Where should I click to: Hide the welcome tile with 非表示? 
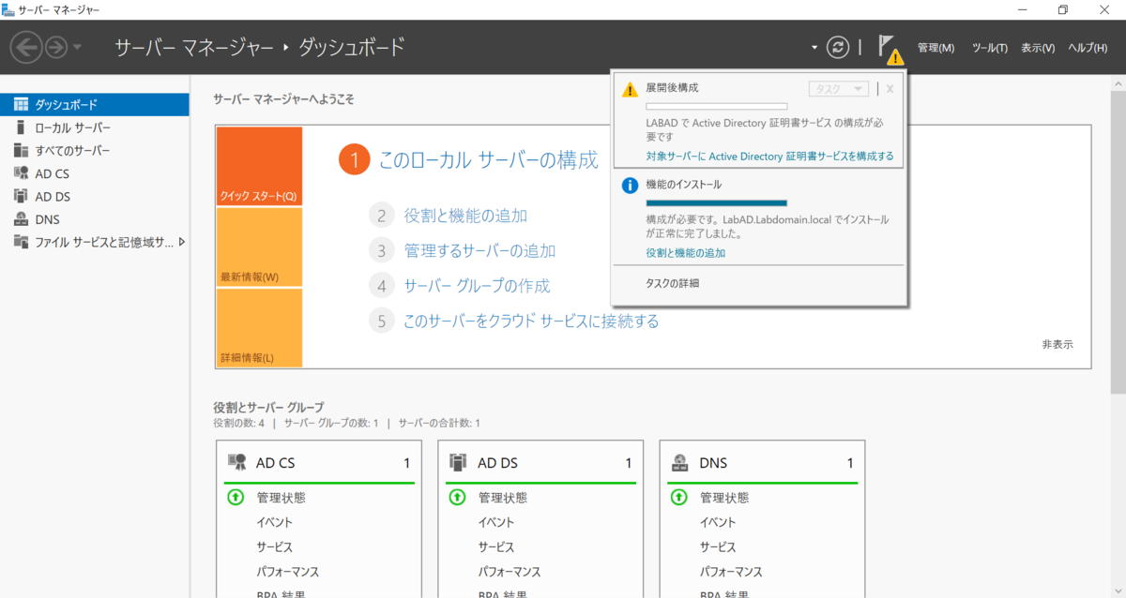(x=1058, y=344)
